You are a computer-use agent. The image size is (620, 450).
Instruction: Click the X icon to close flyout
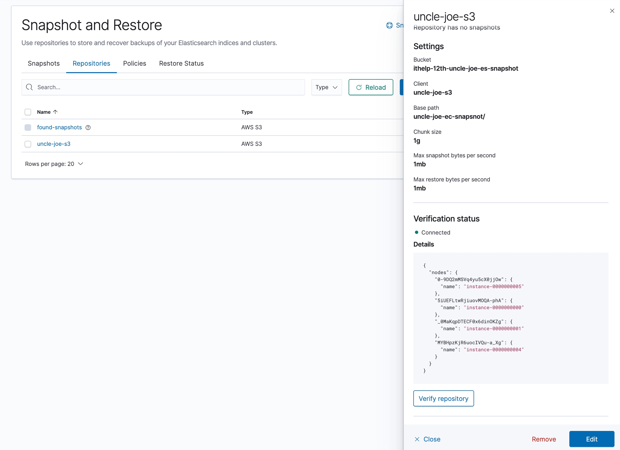612,11
